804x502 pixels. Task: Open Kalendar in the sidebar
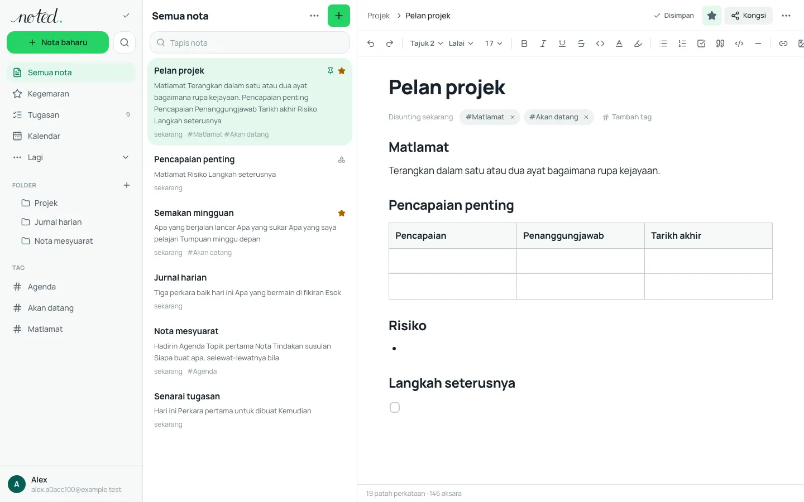click(71, 136)
